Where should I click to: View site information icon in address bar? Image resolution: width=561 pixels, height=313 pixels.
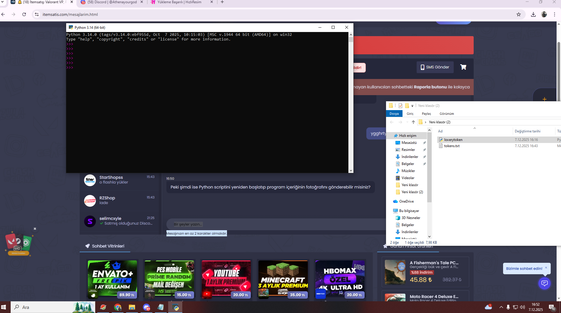(x=37, y=14)
